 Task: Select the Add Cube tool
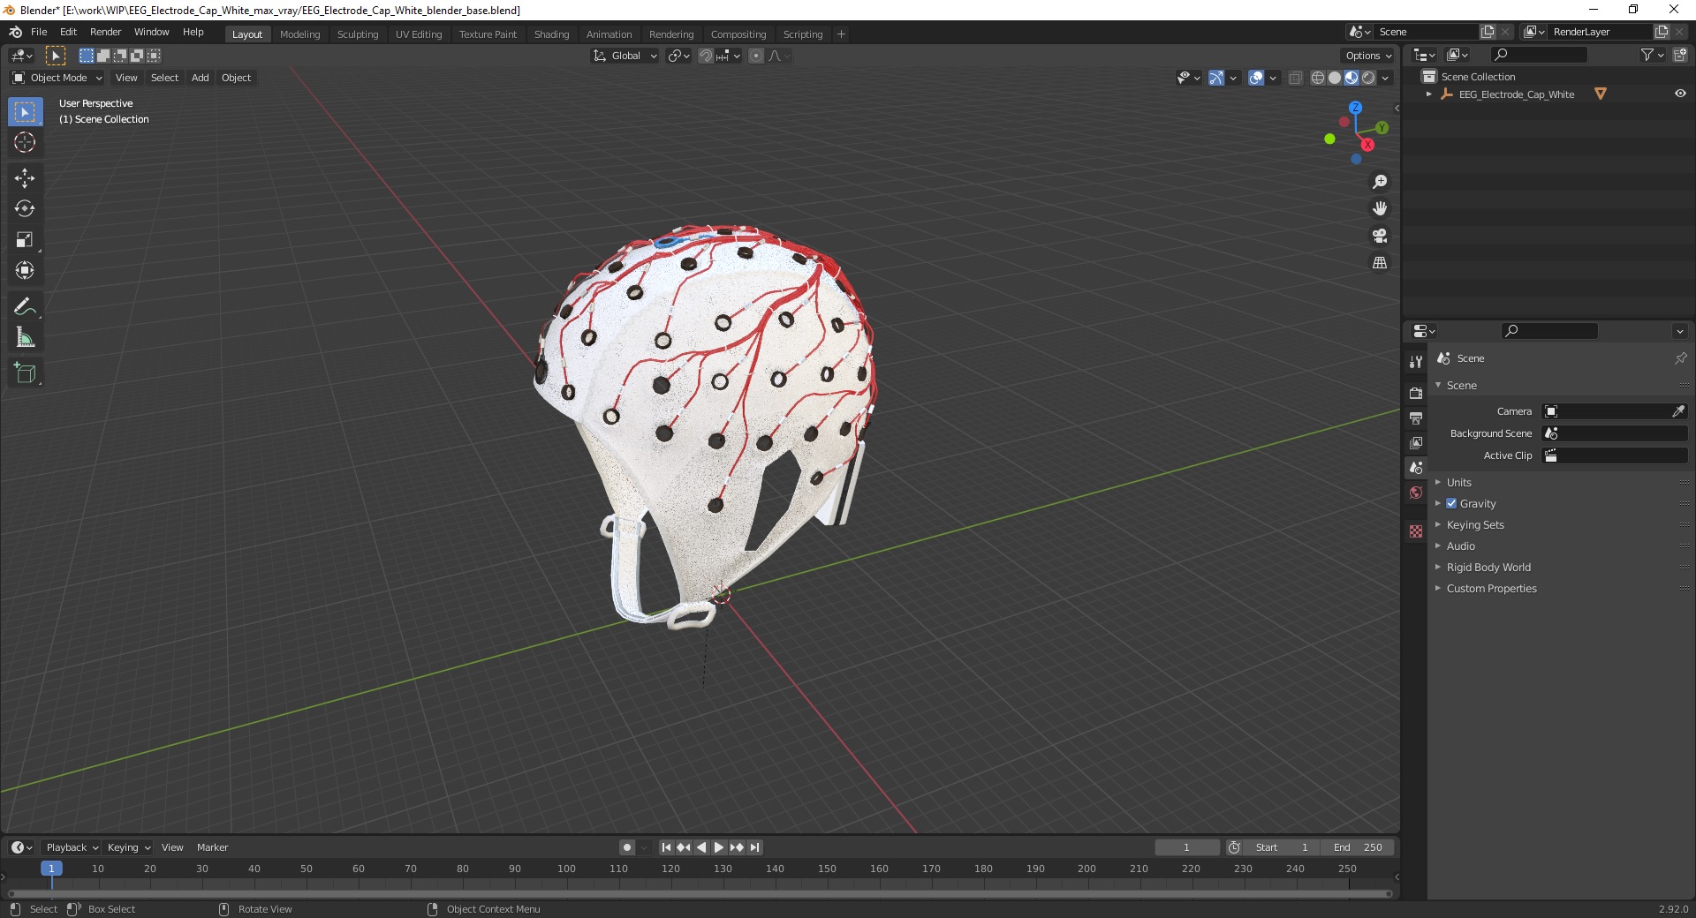tap(25, 373)
